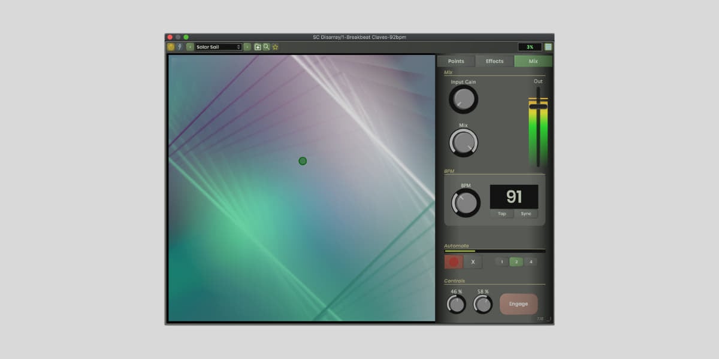Switch to the Points tab
The width and height of the screenshot is (719, 359).
[456, 61]
